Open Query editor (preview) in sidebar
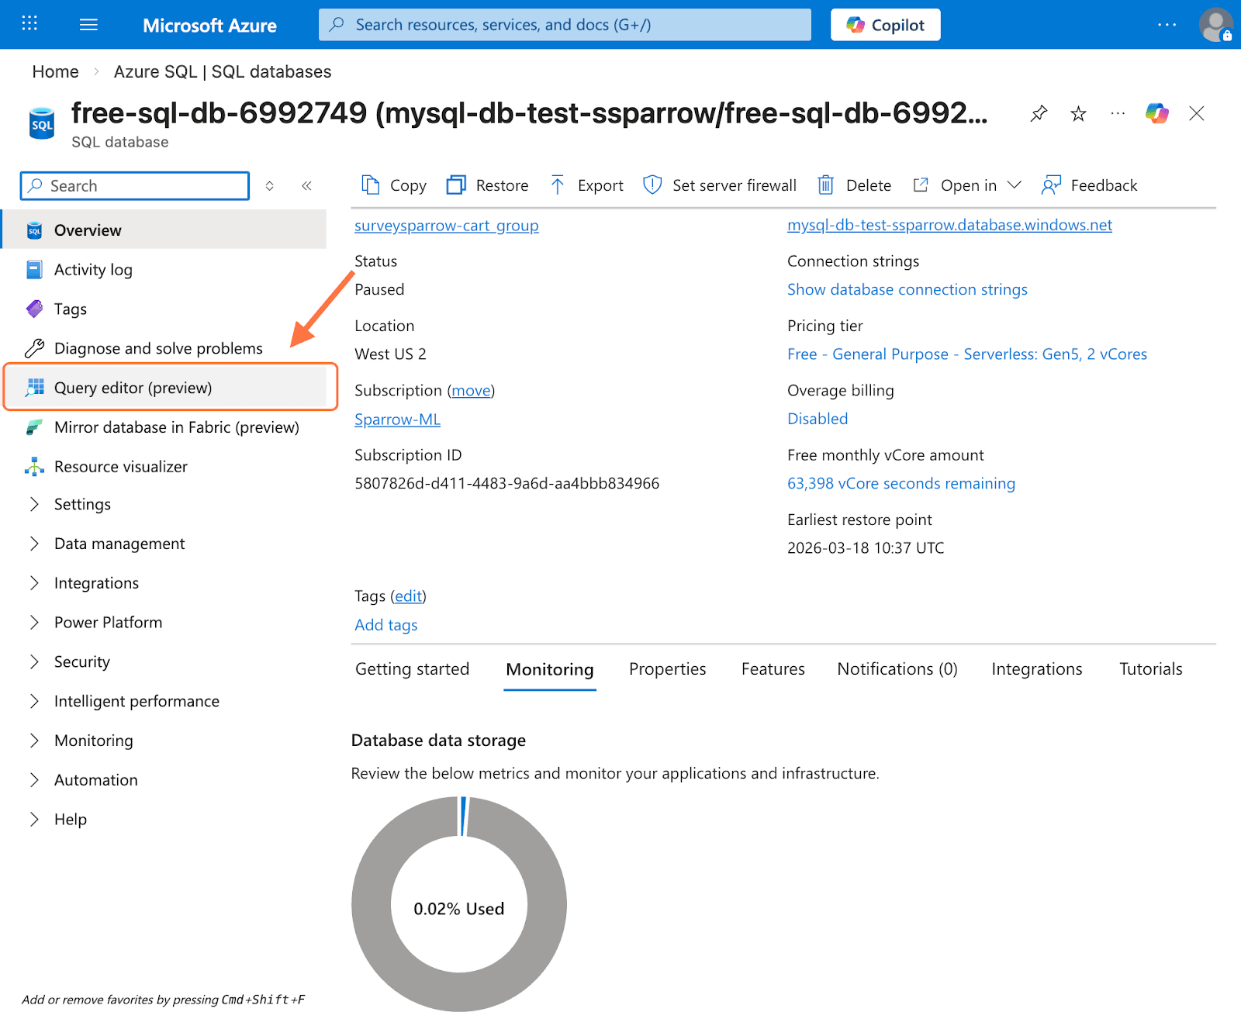This screenshot has width=1241, height=1012. (x=133, y=388)
